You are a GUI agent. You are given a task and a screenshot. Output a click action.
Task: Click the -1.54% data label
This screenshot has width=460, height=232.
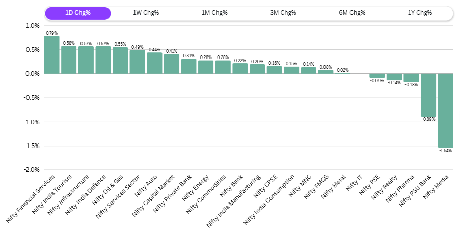(x=445, y=151)
